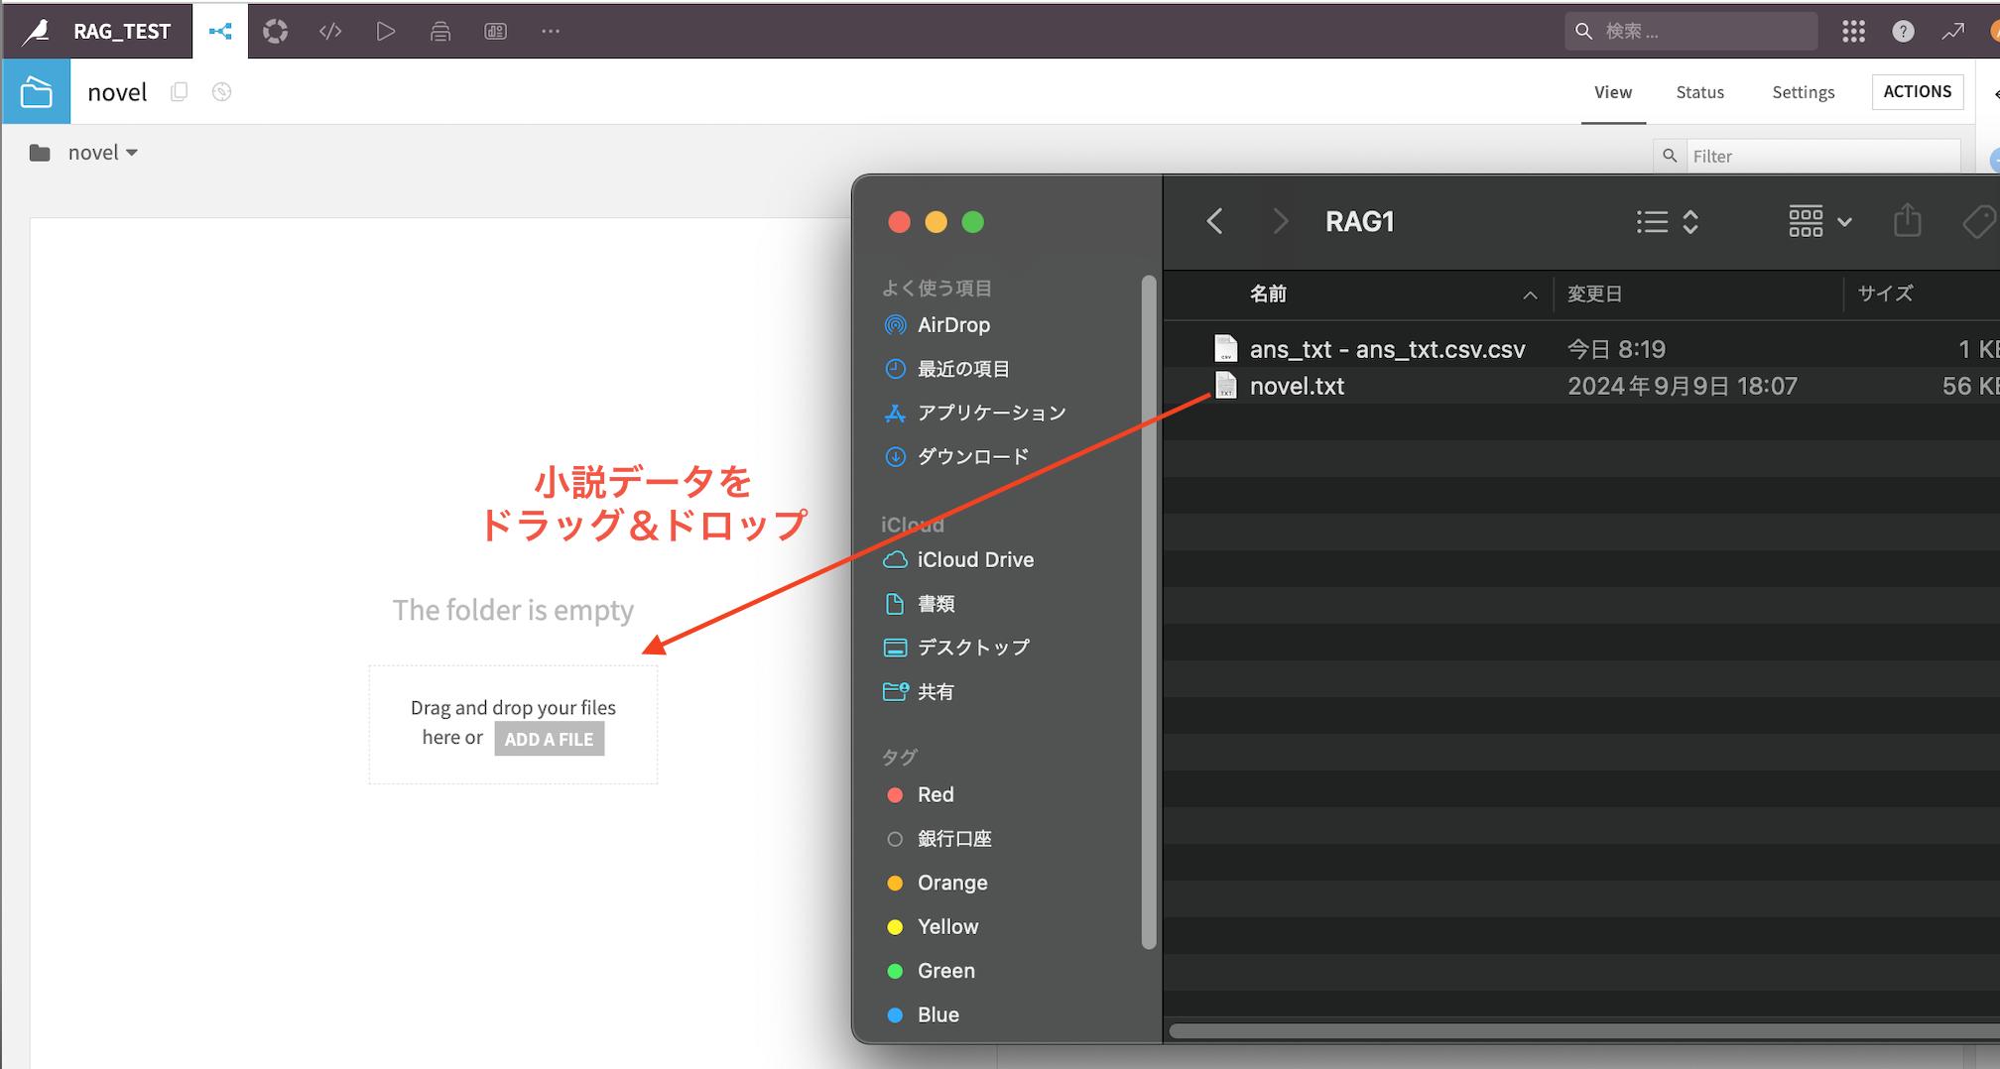Zoom Finder window with green button
The height and width of the screenshot is (1069, 2000).
tap(973, 222)
